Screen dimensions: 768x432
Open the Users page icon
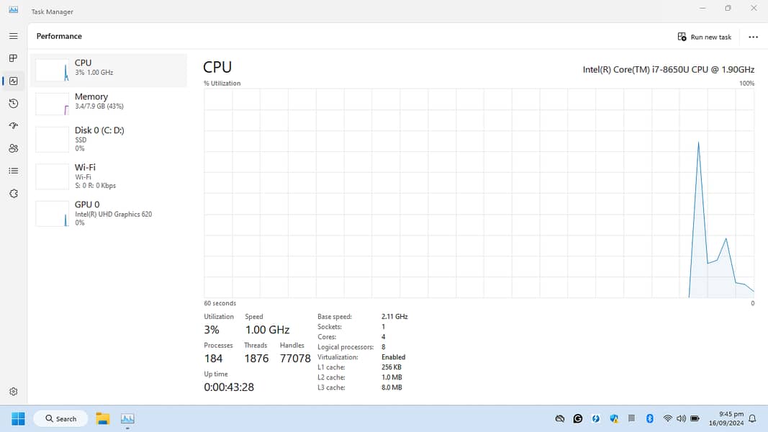click(13, 148)
